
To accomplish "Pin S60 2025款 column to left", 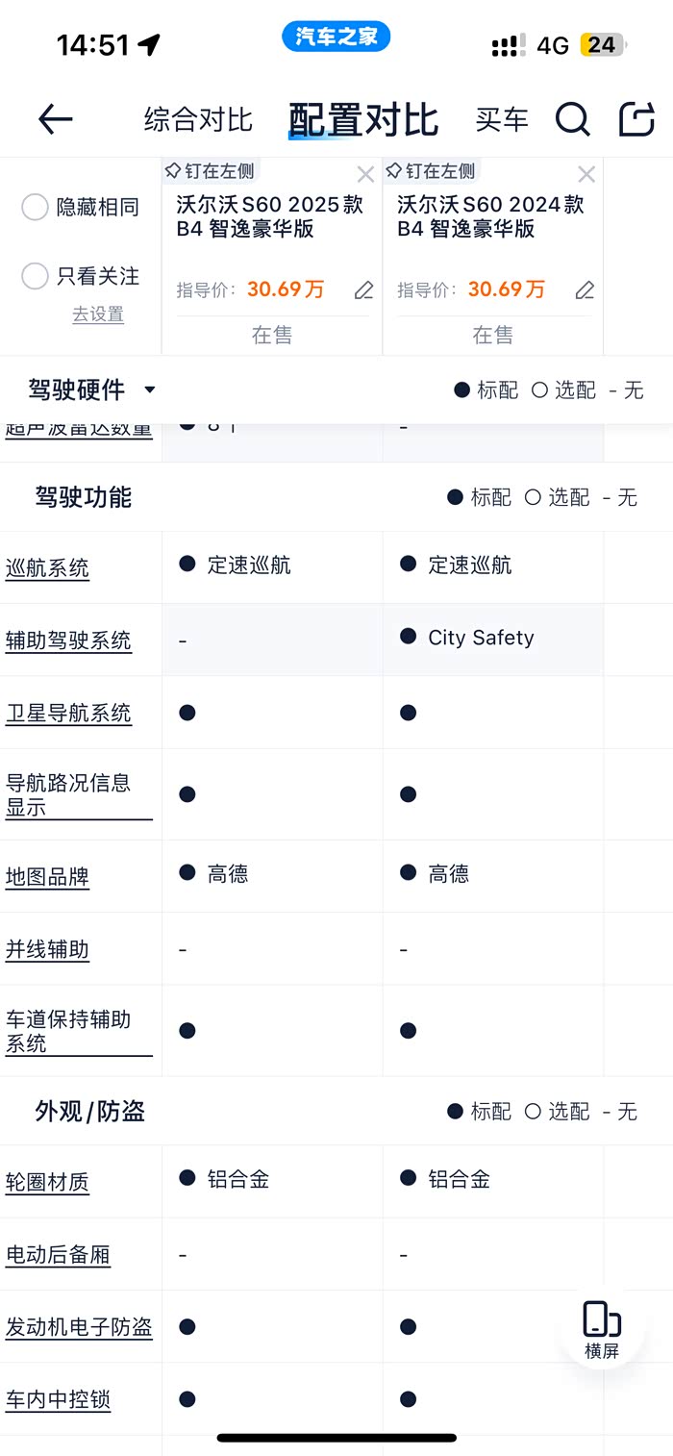I will 210,171.
